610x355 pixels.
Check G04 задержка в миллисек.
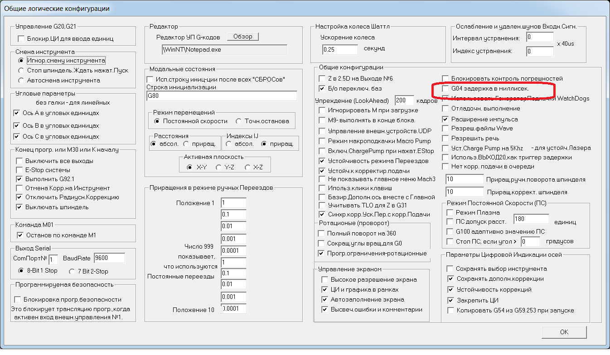click(x=446, y=88)
